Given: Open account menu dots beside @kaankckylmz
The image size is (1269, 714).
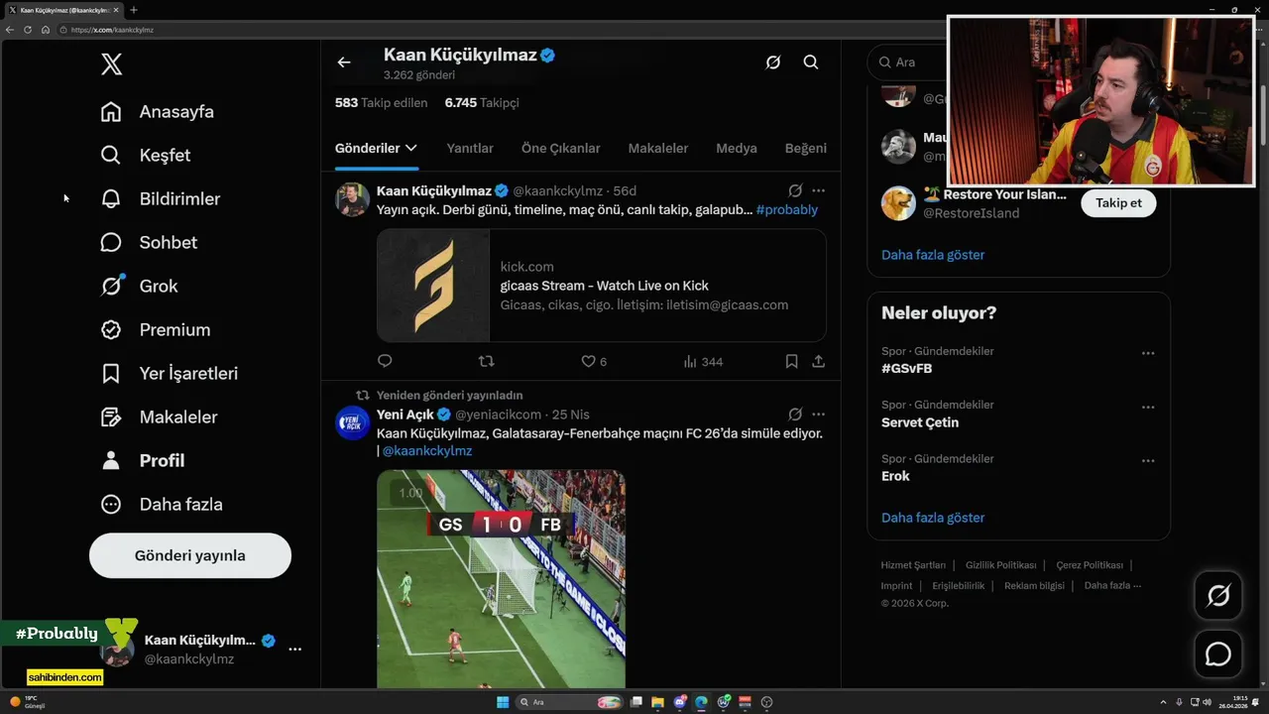Looking at the screenshot, I should coord(294,649).
